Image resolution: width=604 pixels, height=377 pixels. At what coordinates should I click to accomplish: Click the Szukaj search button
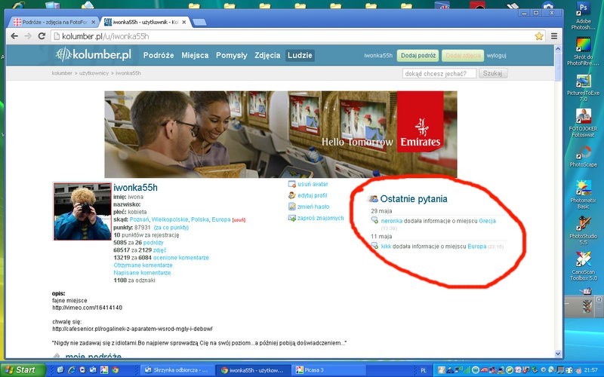click(x=494, y=73)
